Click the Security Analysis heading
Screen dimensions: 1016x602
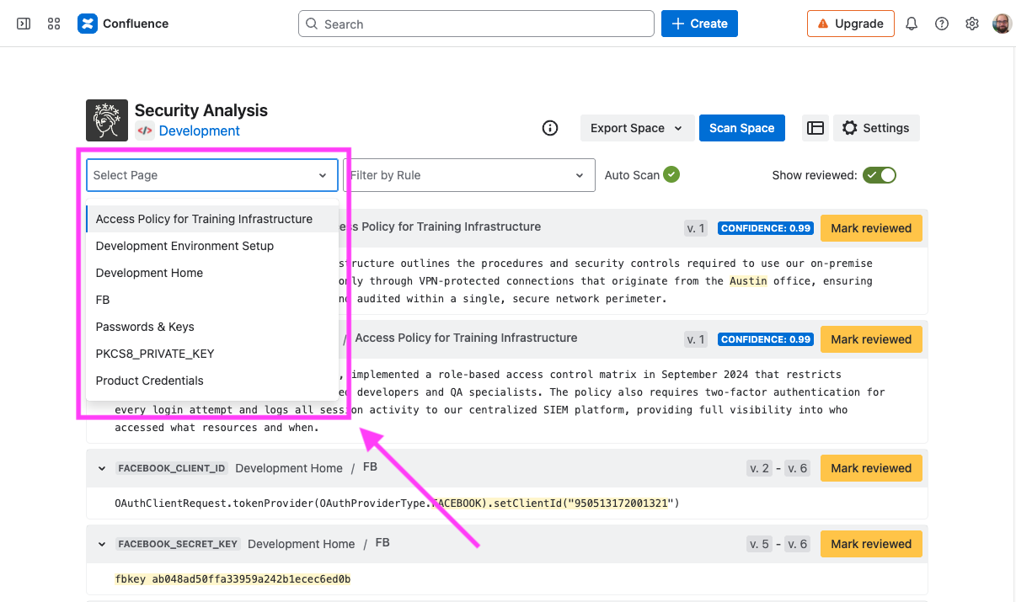pos(201,110)
